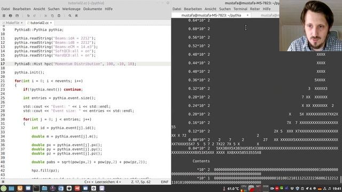Click the show desktop taskbar icon

(11, 188)
